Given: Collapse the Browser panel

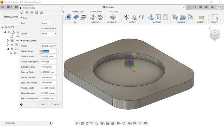Looking at the screenshot, I should 2,27.
